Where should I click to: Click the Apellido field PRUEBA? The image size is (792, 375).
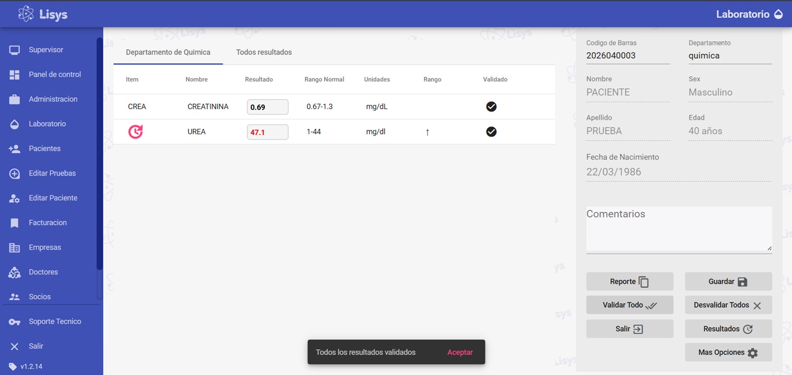[x=628, y=131]
